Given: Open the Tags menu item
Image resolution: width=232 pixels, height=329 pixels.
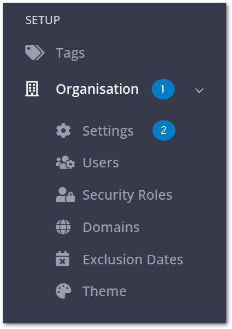Looking at the screenshot, I should [x=70, y=53].
